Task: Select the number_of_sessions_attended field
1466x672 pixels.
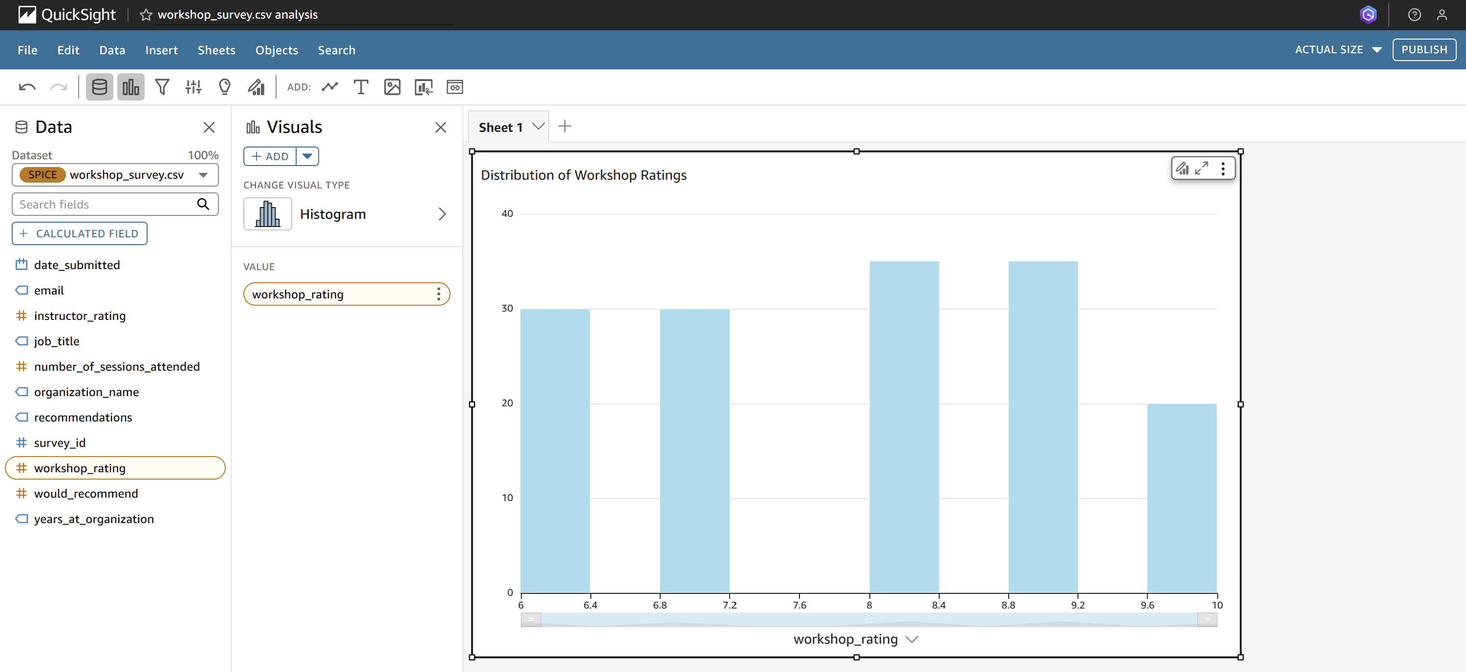Action: click(117, 366)
